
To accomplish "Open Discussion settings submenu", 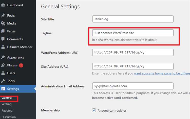I will click(9, 117).
